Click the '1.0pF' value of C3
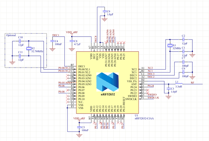209x141 pixels. (174, 92)
